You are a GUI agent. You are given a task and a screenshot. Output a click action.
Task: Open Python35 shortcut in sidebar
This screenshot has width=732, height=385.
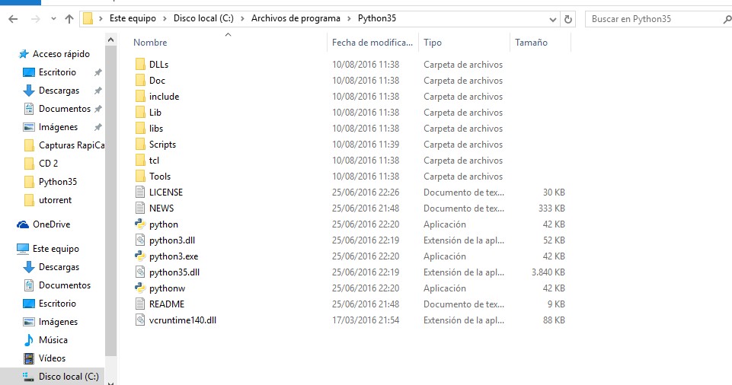point(57,182)
